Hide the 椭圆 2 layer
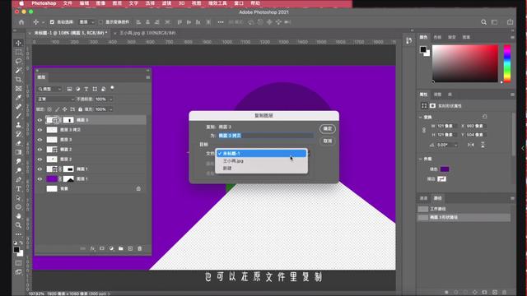Screen dimensions: 527x296 (40, 150)
